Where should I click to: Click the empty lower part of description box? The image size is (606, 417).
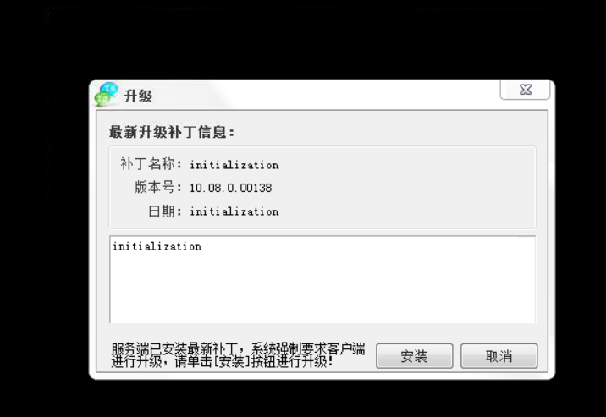tap(322, 294)
